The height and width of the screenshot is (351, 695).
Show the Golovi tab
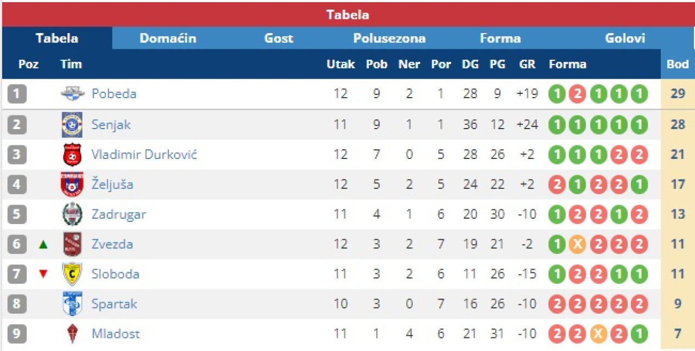point(625,39)
